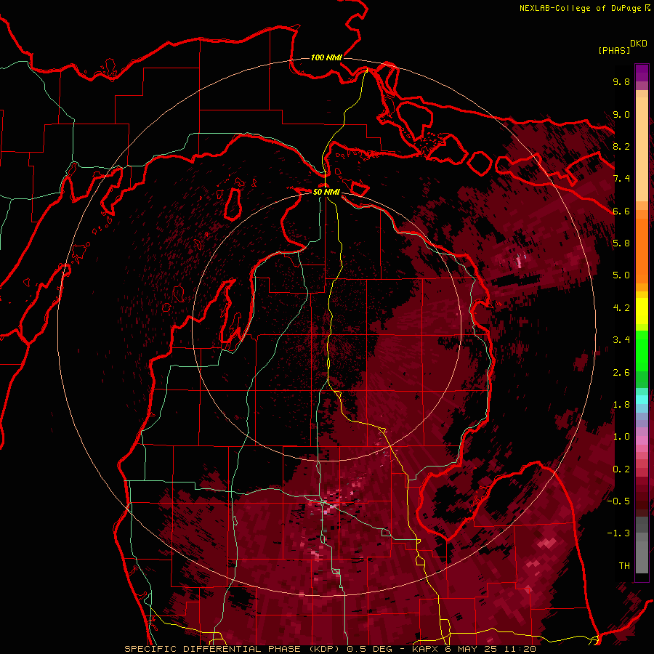Click the 8.2 value on the scale
Viewport: 654px width, 654px height.
point(621,146)
